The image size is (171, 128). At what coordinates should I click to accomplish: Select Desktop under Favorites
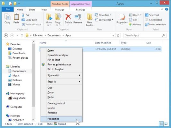tap(15, 49)
